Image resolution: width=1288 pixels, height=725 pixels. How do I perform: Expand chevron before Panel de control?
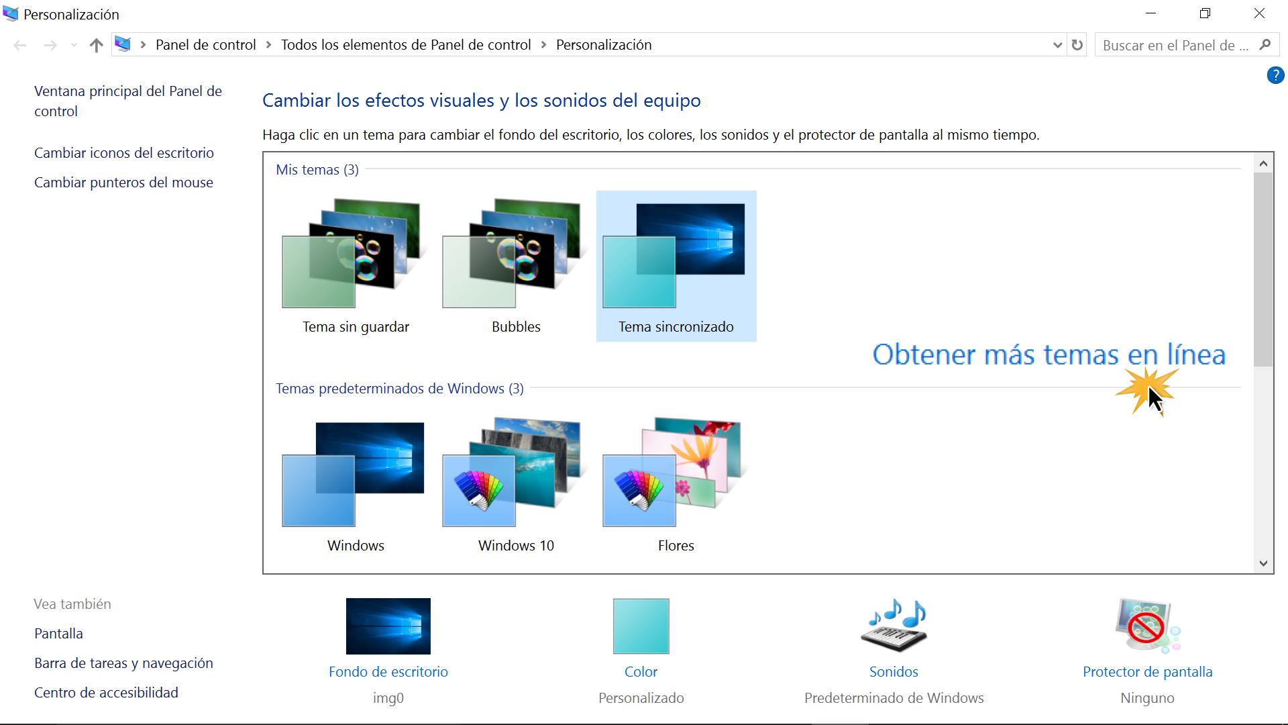coord(143,45)
